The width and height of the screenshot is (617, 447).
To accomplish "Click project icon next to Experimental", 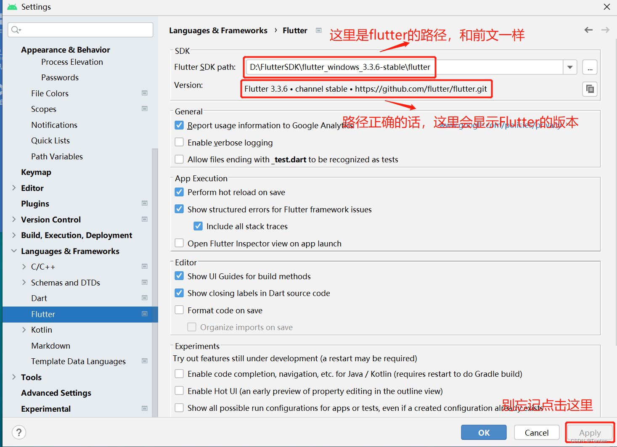I will (145, 408).
